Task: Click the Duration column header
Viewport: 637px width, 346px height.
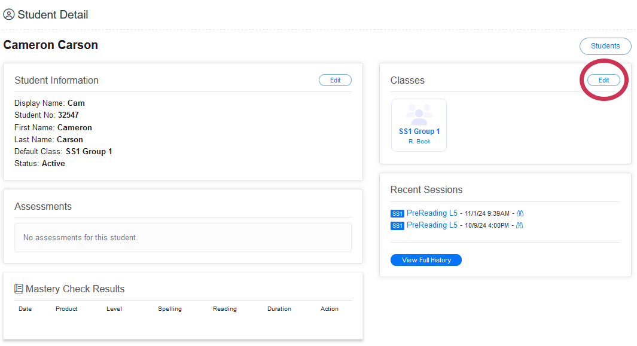Action: pos(279,309)
